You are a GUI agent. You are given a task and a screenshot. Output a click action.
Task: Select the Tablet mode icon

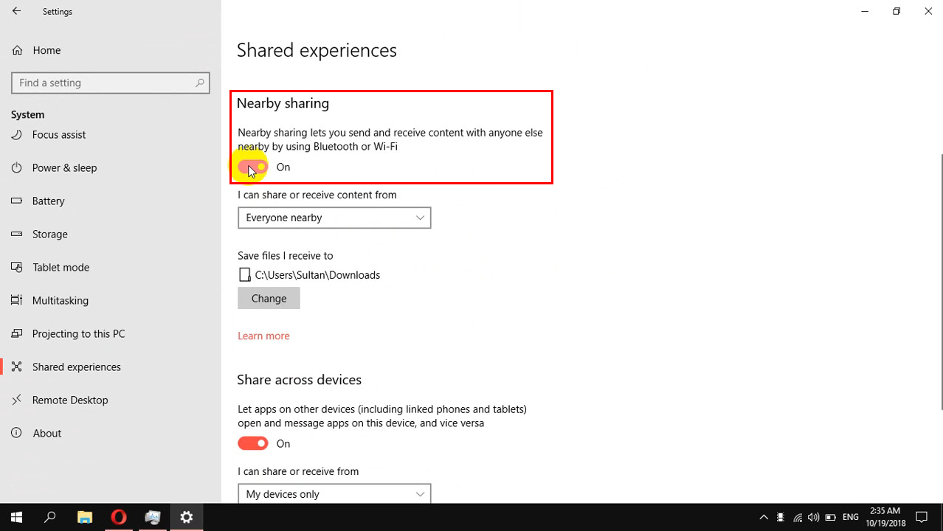point(16,267)
